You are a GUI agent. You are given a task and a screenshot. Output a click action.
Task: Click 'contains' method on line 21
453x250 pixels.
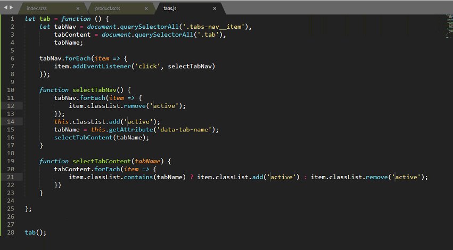pos(138,177)
